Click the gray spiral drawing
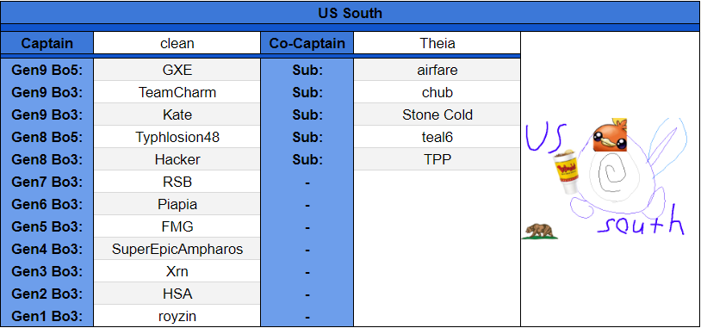701x328 pixels. [x=611, y=176]
